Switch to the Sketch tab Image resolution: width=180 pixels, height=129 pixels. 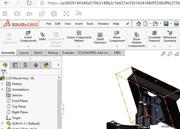pyautogui.click(x=38, y=53)
